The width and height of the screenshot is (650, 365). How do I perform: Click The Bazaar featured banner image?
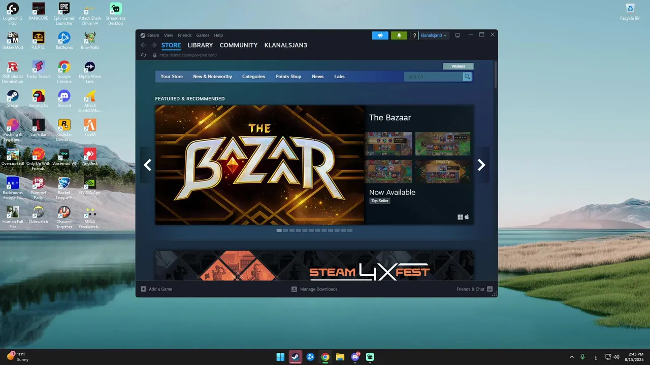[x=259, y=165]
